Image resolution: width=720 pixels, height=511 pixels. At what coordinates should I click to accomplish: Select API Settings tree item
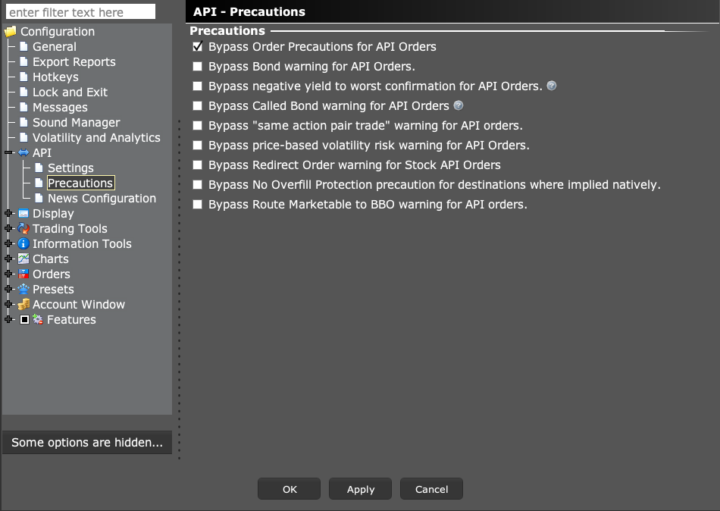[x=70, y=168]
